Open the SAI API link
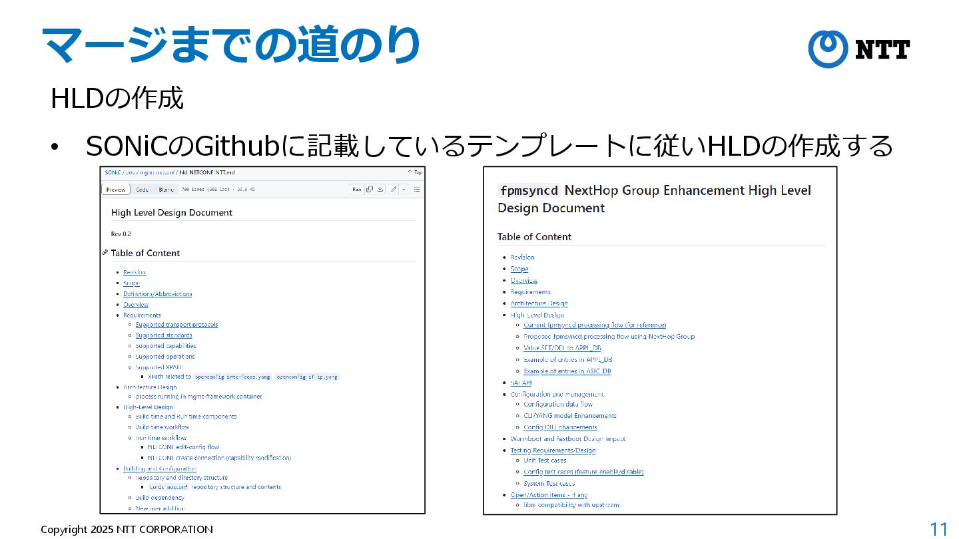 (x=521, y=383)
